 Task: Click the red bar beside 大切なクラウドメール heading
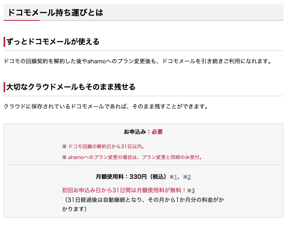point(4,87)
